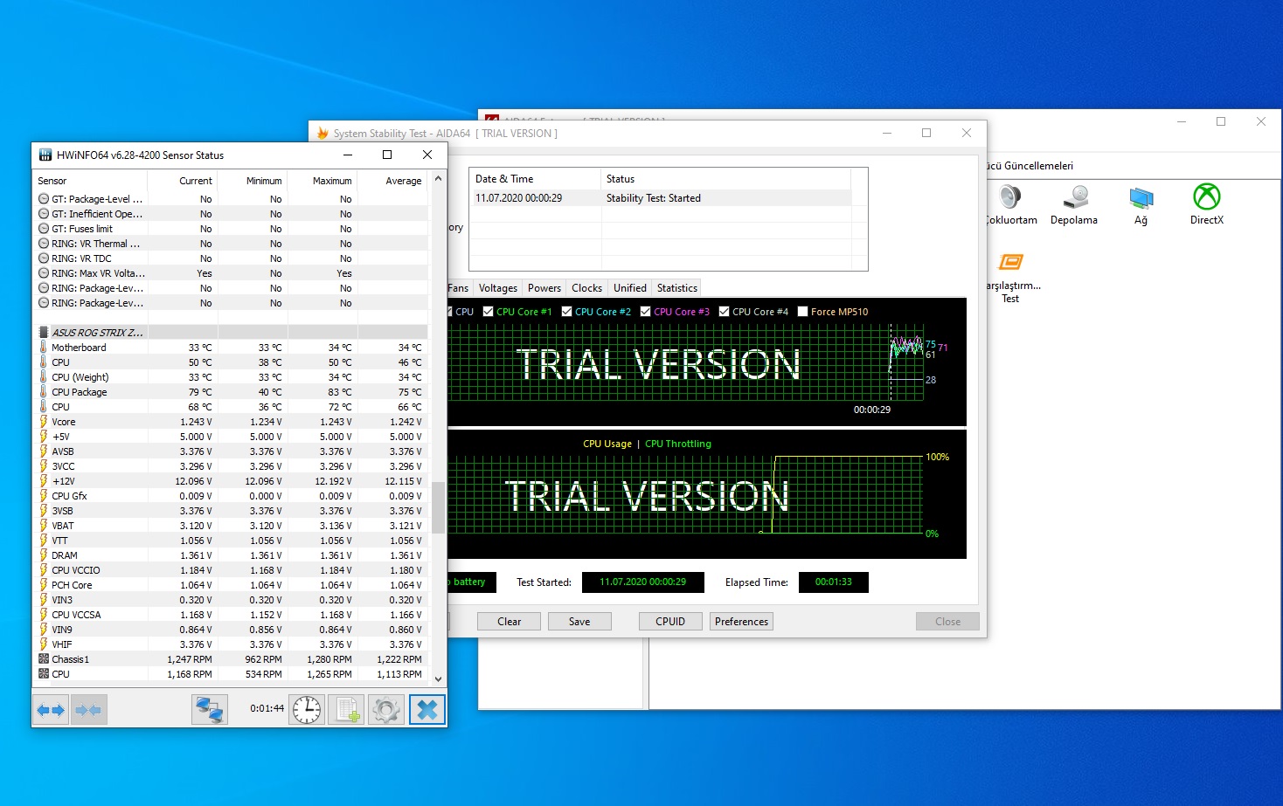
Task: Select the CPU (Weight) sensor row
Action: pos(231,376)
